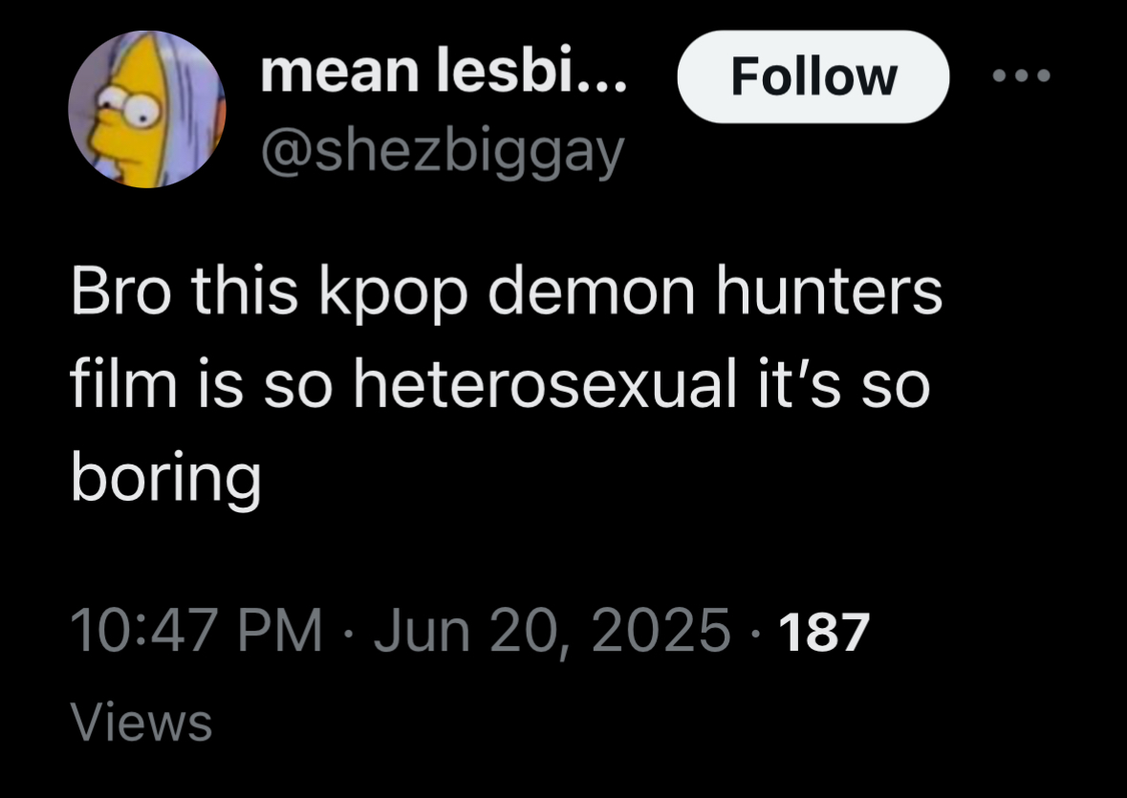This screenshot has height=798, width=1127.
Task: Click the word 'this' in the tweet
Action: [x=245, y=291]
